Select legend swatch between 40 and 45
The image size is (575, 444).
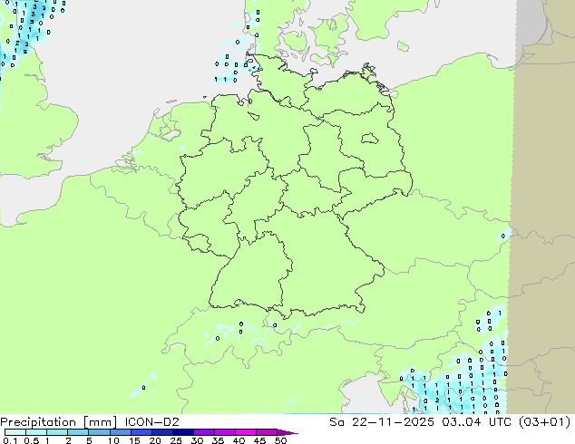(x=245, y=432)
